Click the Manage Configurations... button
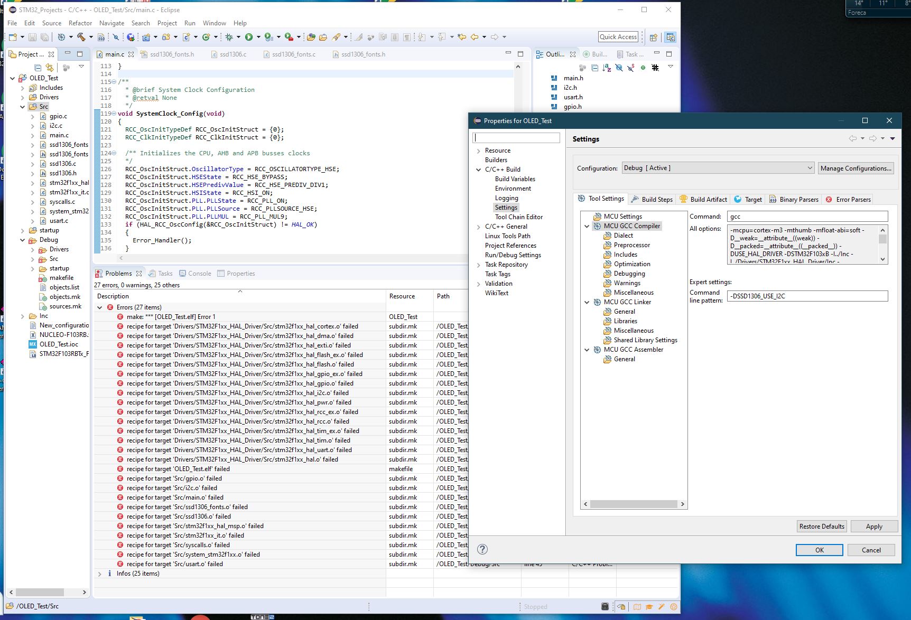The height and width of the screenshot is (620, 911). coord(856,168)
